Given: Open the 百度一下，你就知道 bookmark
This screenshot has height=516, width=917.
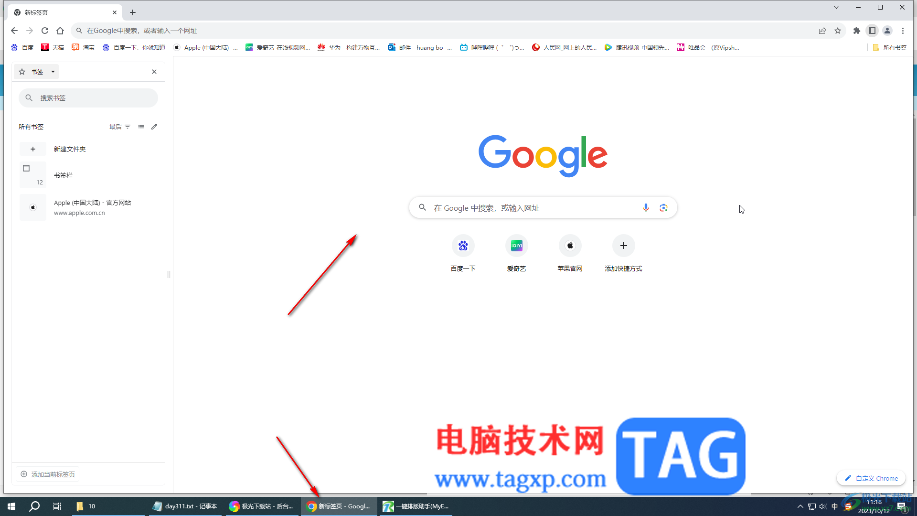Looking at the screenshot, I should click(134, 47).
